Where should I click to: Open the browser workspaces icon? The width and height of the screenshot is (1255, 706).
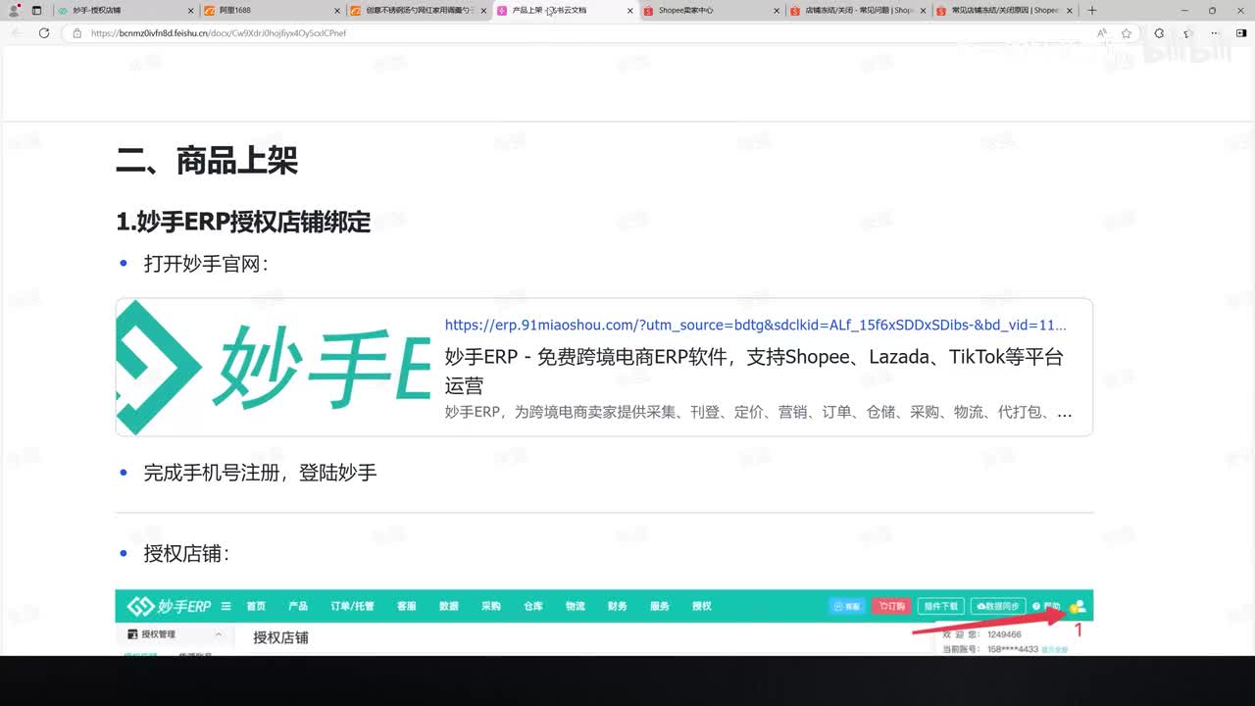(x=36, y=10)
